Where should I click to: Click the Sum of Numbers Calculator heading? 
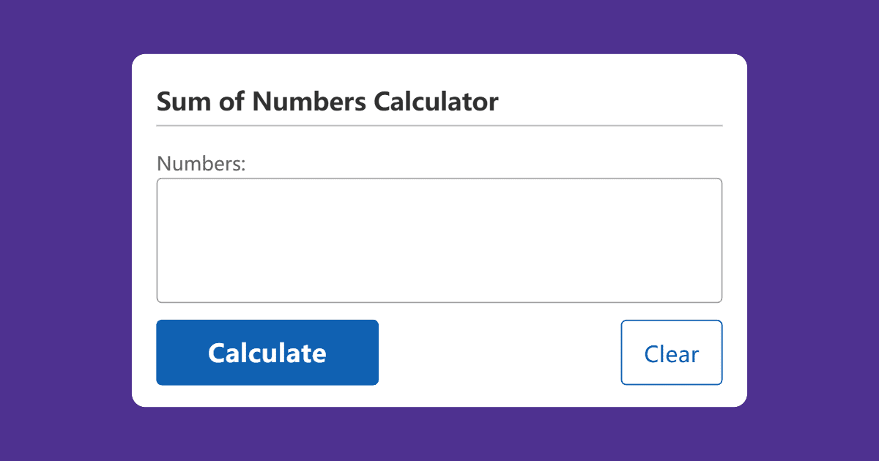point(327,102)
